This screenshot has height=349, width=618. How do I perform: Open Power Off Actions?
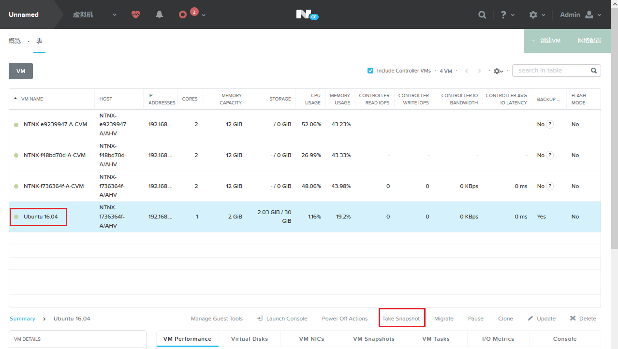coord(345,319)
